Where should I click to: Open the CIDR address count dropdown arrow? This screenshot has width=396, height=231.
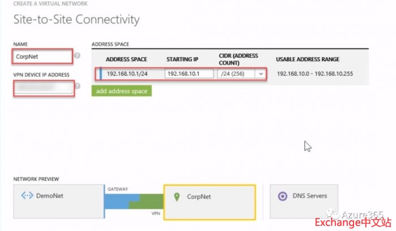260,74
